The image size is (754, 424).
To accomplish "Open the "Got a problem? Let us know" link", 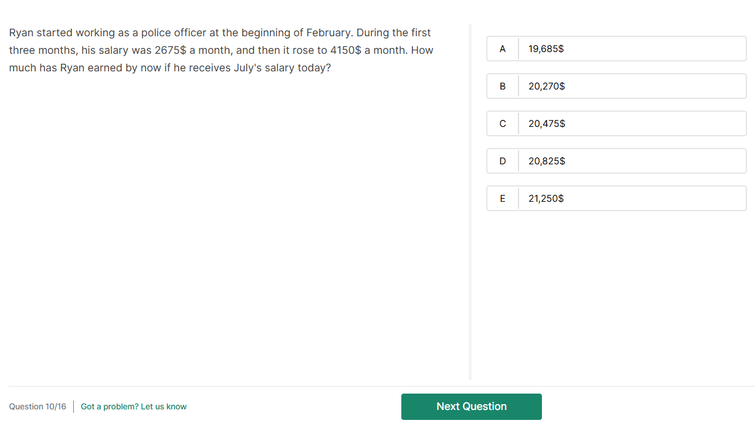I will point(134,406).
